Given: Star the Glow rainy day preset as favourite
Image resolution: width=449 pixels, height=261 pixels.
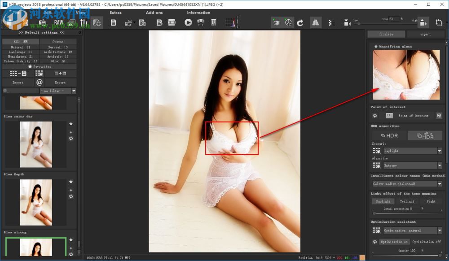Looking at the screenshot, I should [70, 124].
